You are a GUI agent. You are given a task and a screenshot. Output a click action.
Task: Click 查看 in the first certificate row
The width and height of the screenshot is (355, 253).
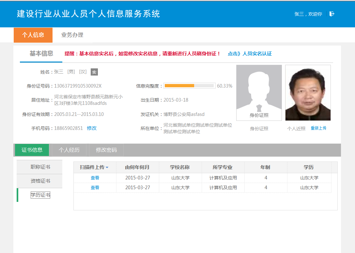[95, 178]
